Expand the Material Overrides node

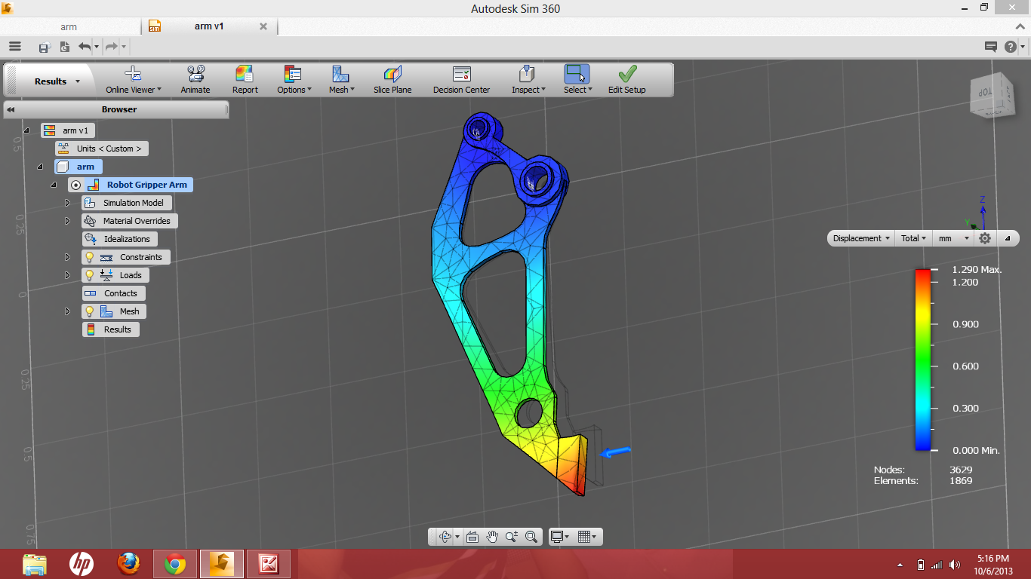67,221
